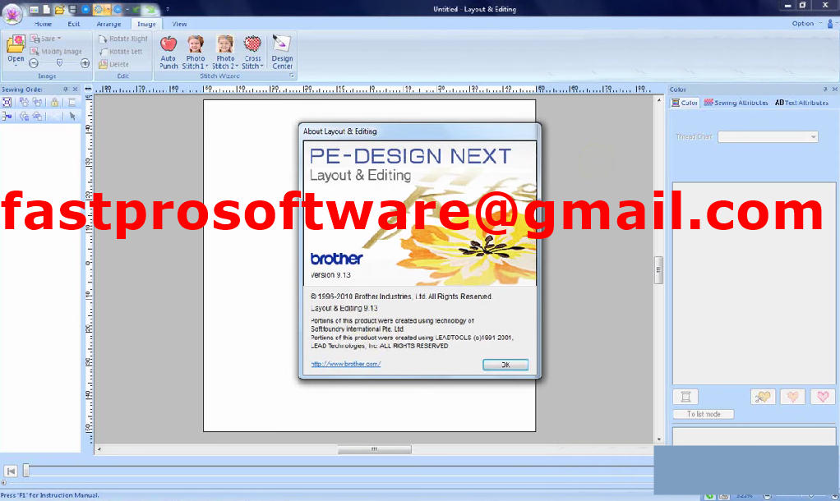Open an image with the Open button
840x501 pixels.
[16, 49]
